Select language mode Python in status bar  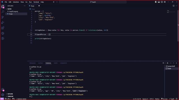(x=157, y=99)
